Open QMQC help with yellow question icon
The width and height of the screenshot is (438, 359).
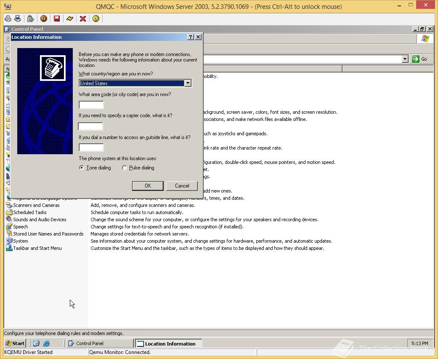(x=96, y=19)
